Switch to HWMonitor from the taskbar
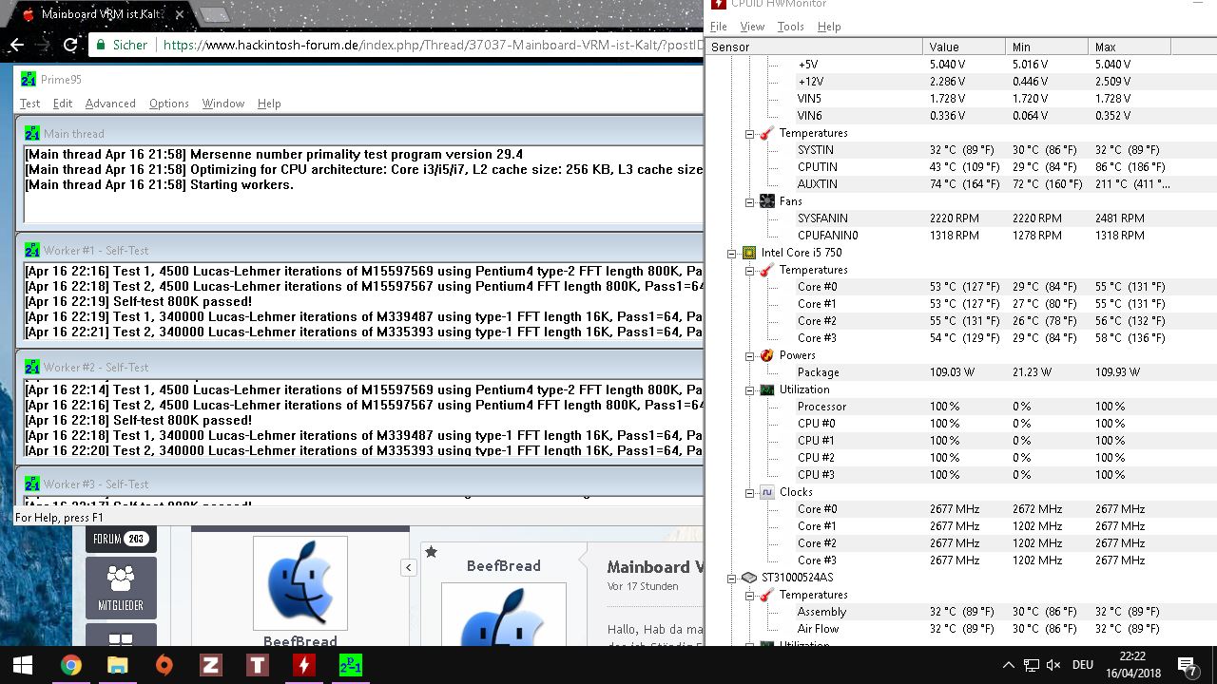The width and height of the screenshot is (1217, 684). (x=303, y=665)
